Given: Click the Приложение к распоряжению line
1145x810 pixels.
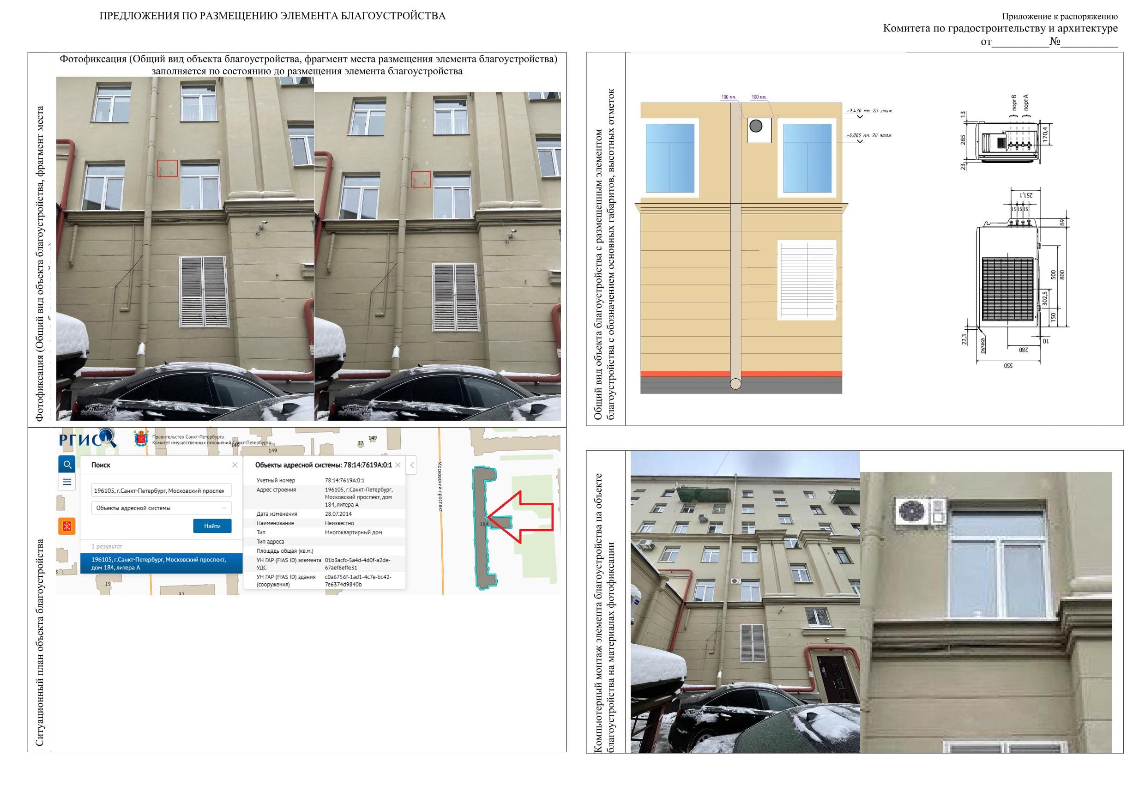Looking at the screenshot, I should [1060, 17].
